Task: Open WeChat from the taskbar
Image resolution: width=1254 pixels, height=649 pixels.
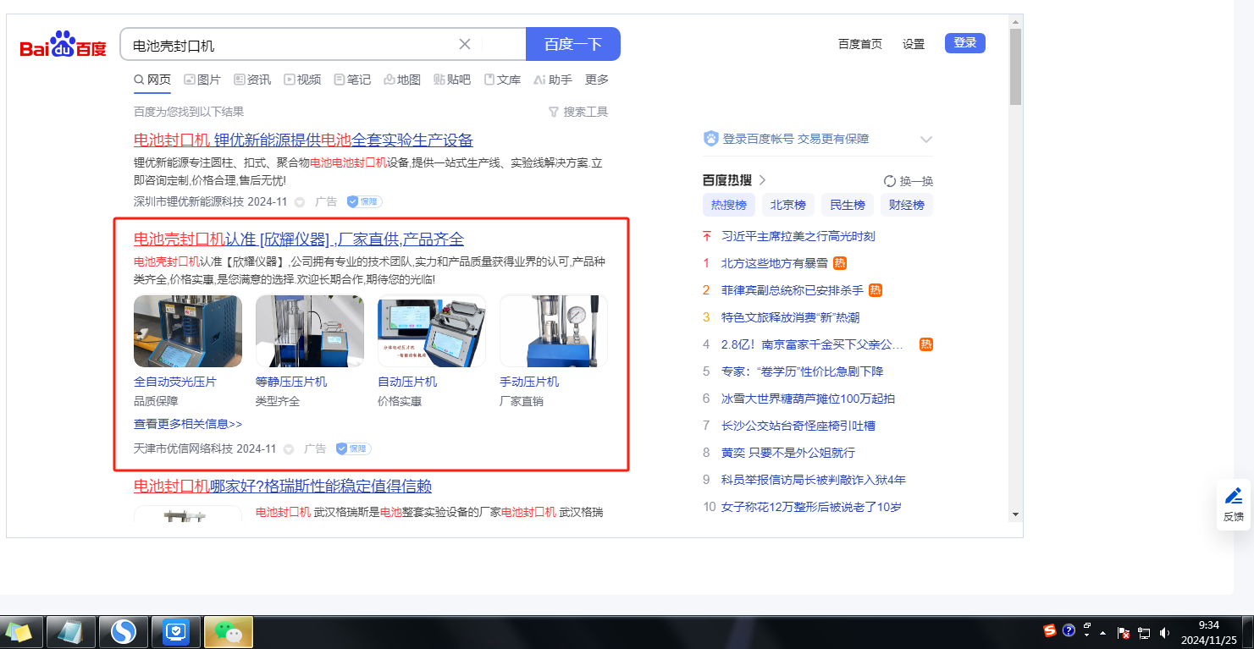Action: pos(229,631)
